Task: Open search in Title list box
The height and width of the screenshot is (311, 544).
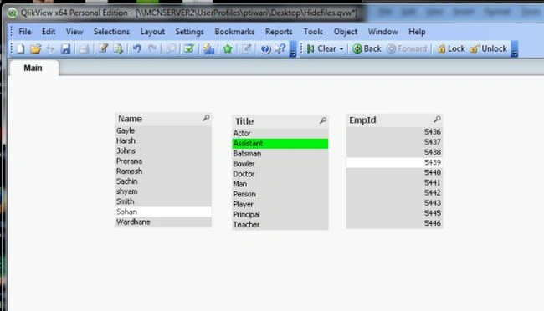Action: click(323, 120)
